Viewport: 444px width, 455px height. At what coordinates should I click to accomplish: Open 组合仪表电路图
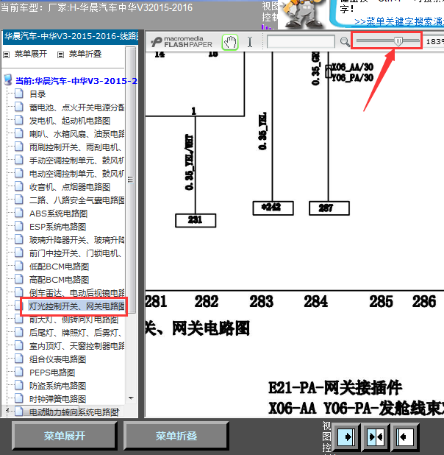click(57, 359)
